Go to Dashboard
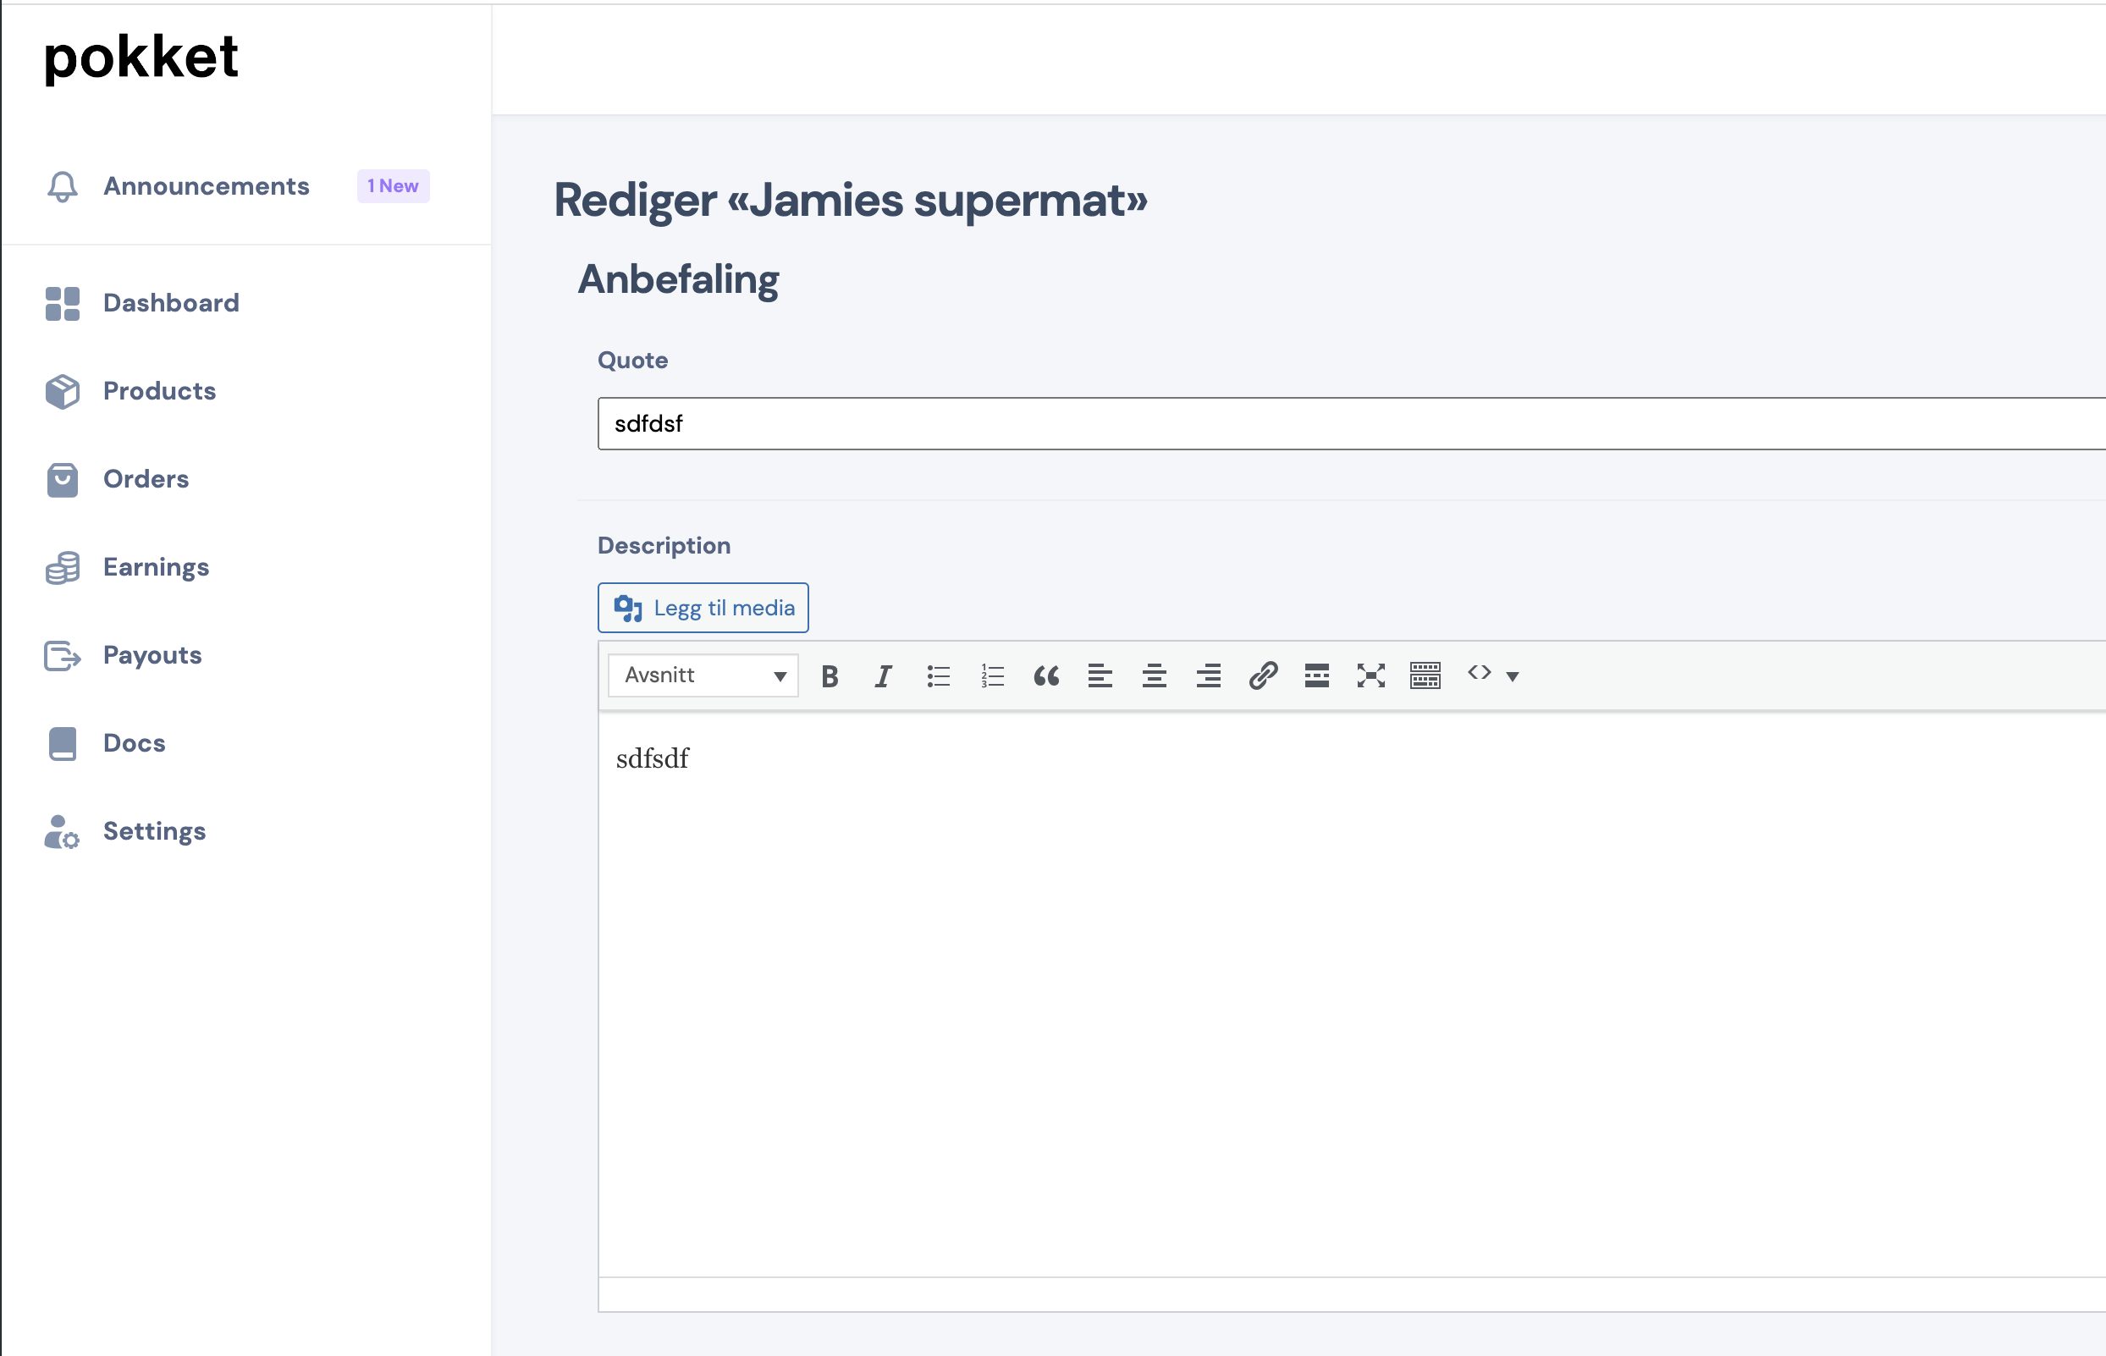 click(171, 303)
